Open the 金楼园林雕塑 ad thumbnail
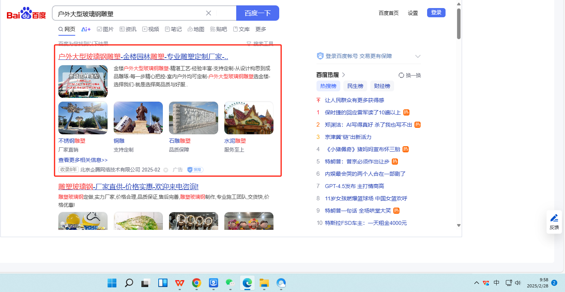565x292 pixels. 83,81
